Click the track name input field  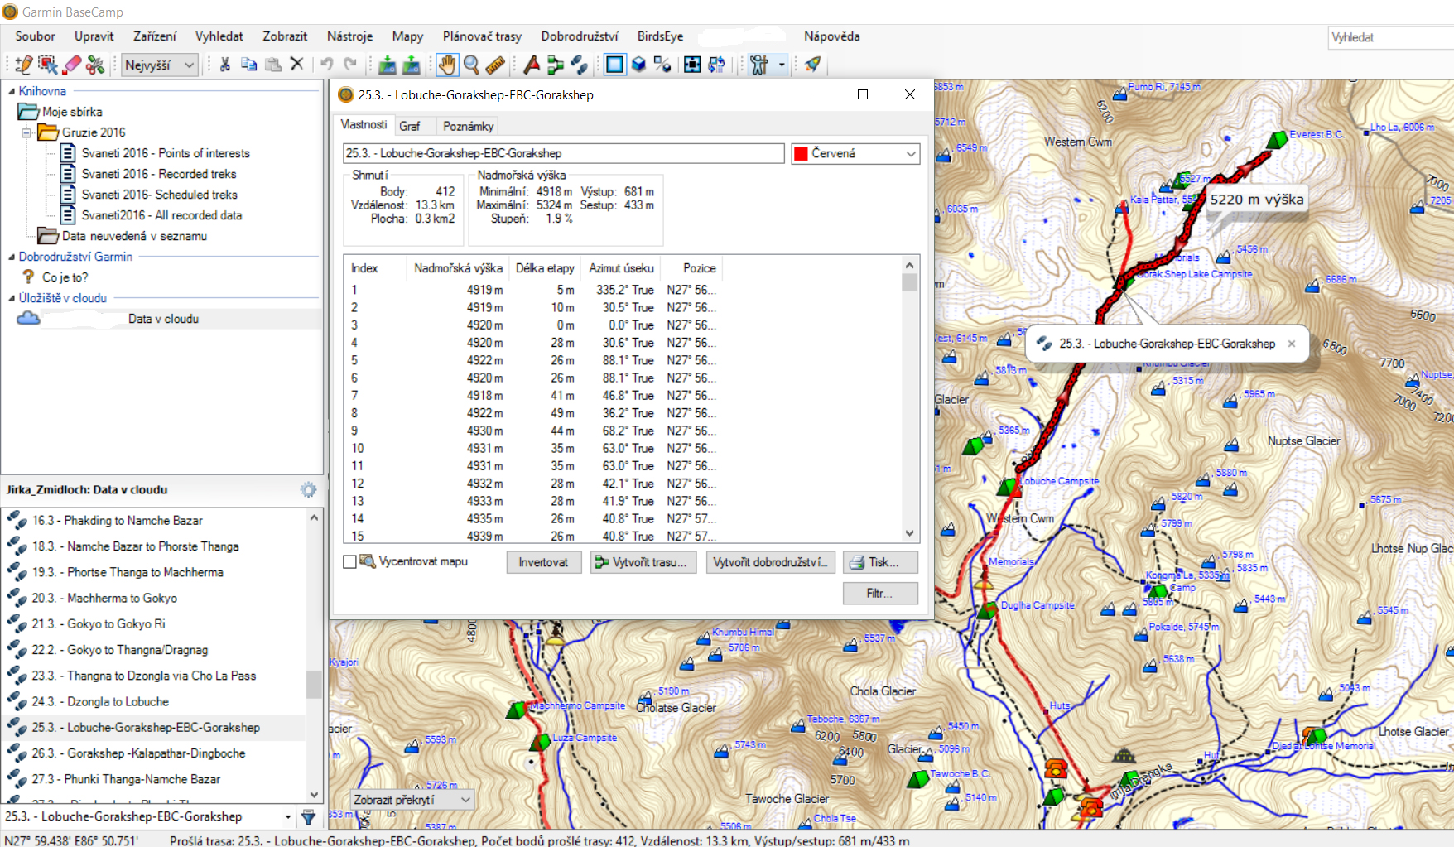pos(564,154)
